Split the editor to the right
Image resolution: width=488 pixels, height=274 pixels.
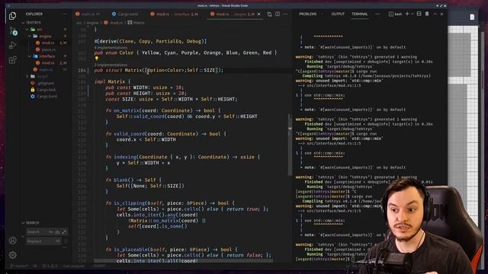(278, 14)
